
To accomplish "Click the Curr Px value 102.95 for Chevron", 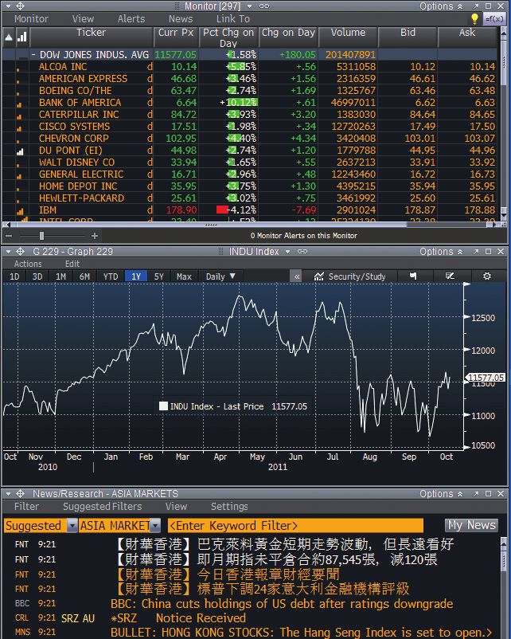I will [x=181, y=138].
